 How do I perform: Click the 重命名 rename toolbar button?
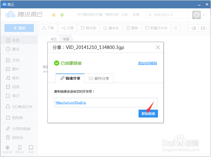click(111, 28)
